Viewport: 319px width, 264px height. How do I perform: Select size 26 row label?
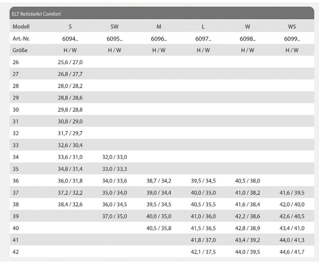pyautogui.click(x=16, y=62)
